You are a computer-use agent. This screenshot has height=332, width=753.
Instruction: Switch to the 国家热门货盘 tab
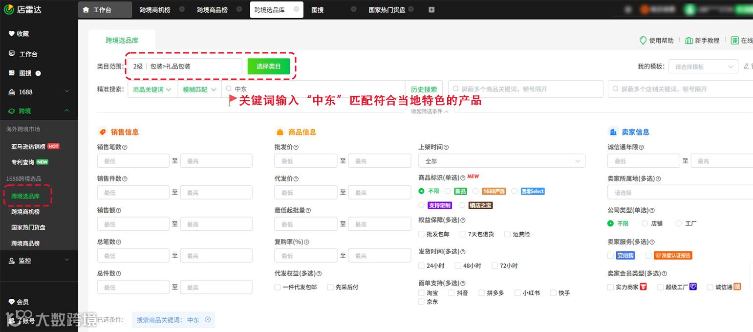(387, 10)
